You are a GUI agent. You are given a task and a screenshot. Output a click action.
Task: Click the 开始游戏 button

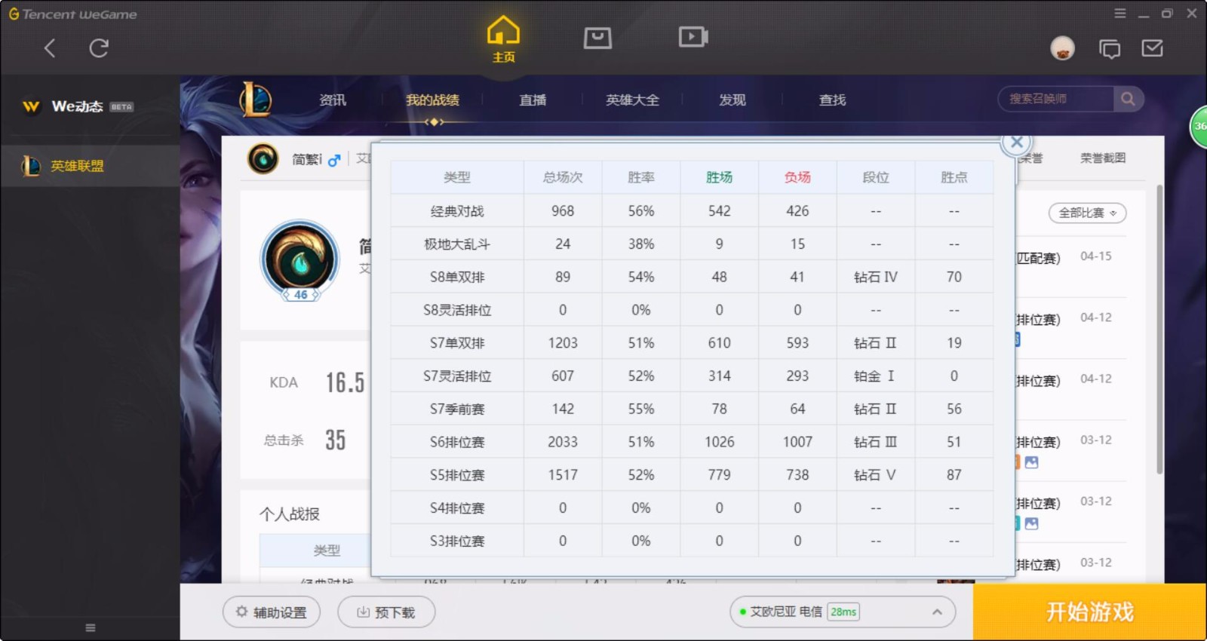[1089, 612]
